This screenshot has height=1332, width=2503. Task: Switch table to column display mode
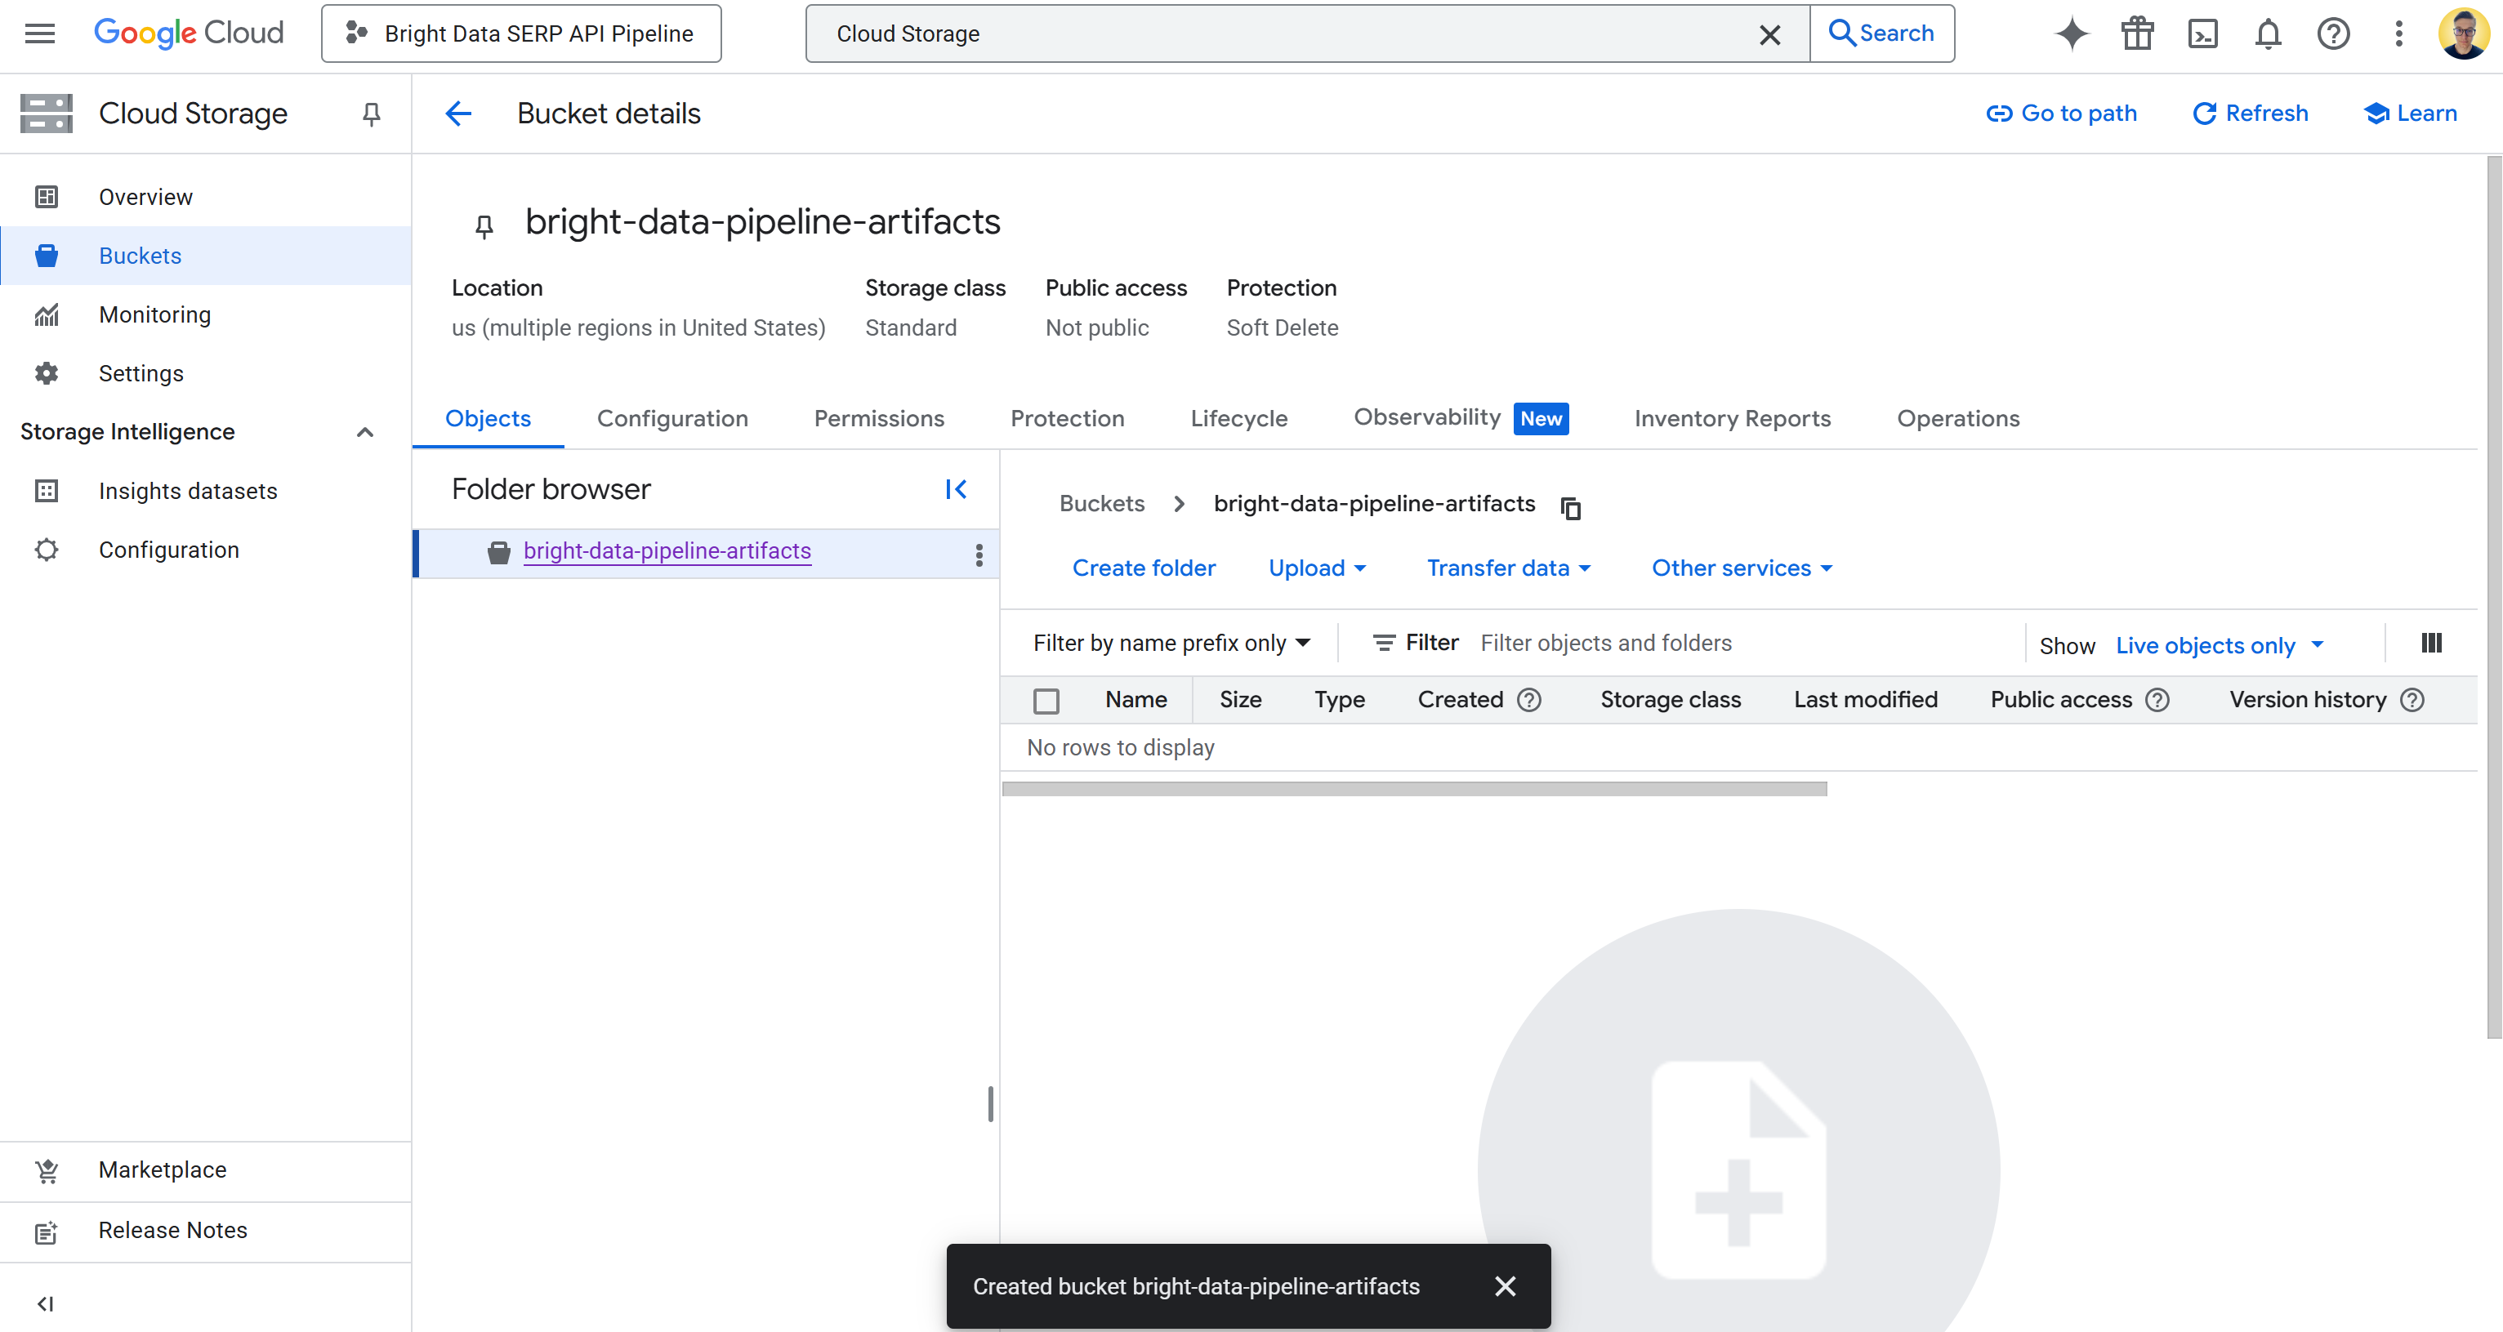[2432, 642]
